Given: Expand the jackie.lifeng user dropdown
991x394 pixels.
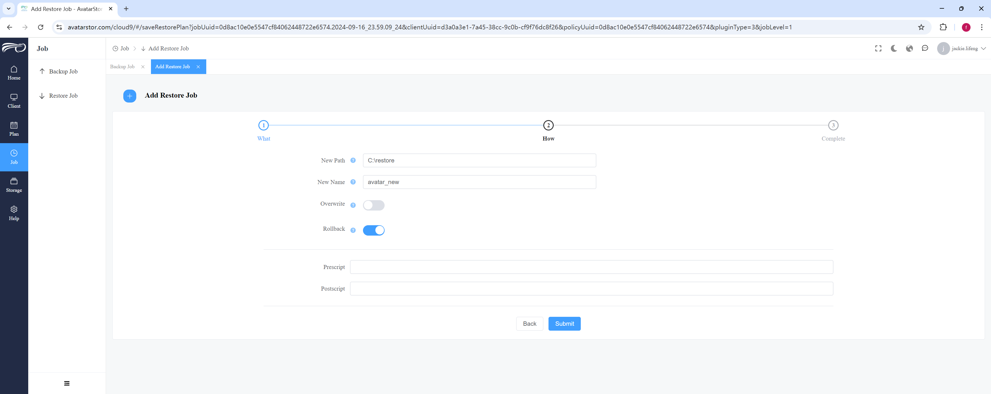Looking at the screenshot, I should pyautogui.click(x=962, y=48).
